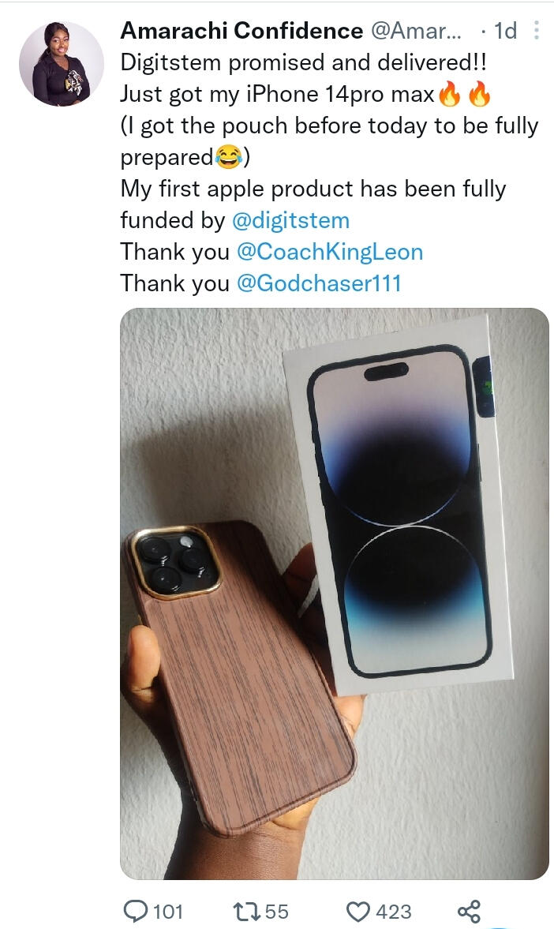This screenshot has height=929, width=554.
Task: Go to the @Godchaser111 mention
Action: [x=319, y=283]
